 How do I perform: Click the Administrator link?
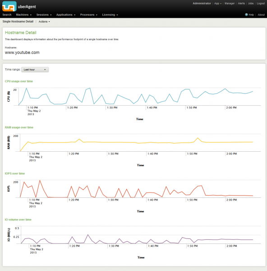(202, 4)
